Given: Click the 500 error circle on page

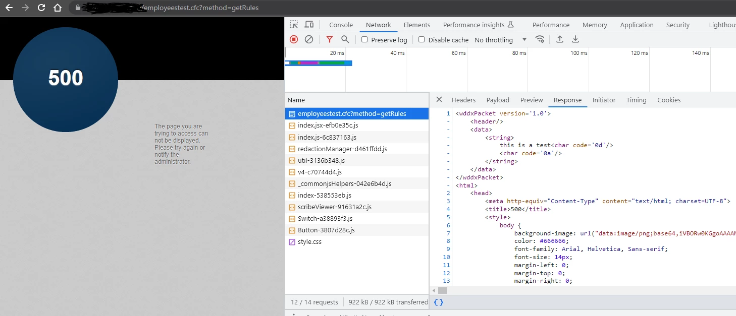Looking at the screenshot, I should pyautogui.click(x=66, y=79).
